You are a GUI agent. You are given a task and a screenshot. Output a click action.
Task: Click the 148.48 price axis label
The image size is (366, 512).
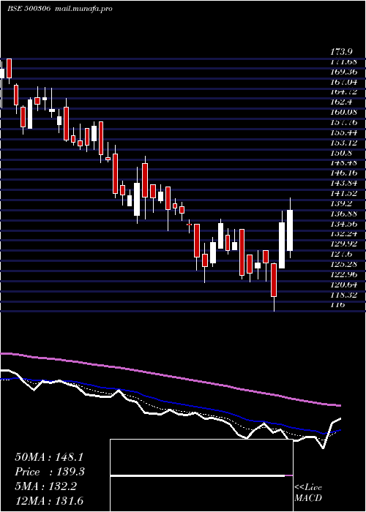click(343, 162)
